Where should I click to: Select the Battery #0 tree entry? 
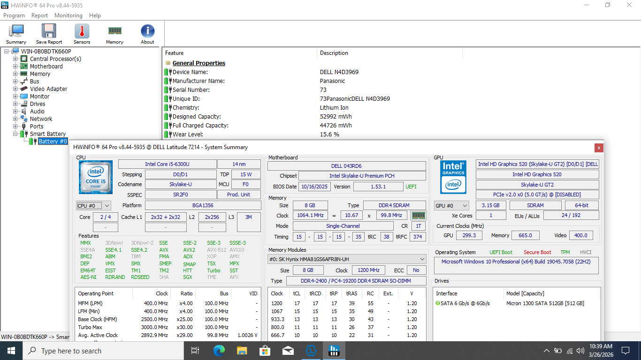tap(53, 142)
